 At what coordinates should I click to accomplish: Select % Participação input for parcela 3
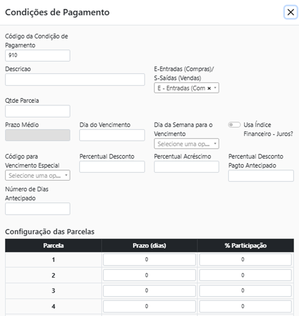click(x=245, y=291)
